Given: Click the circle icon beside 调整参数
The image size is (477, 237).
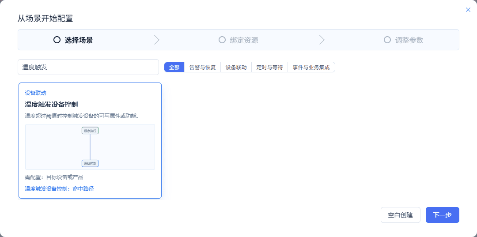Looking at the screenshot, I should click(387, 40).
